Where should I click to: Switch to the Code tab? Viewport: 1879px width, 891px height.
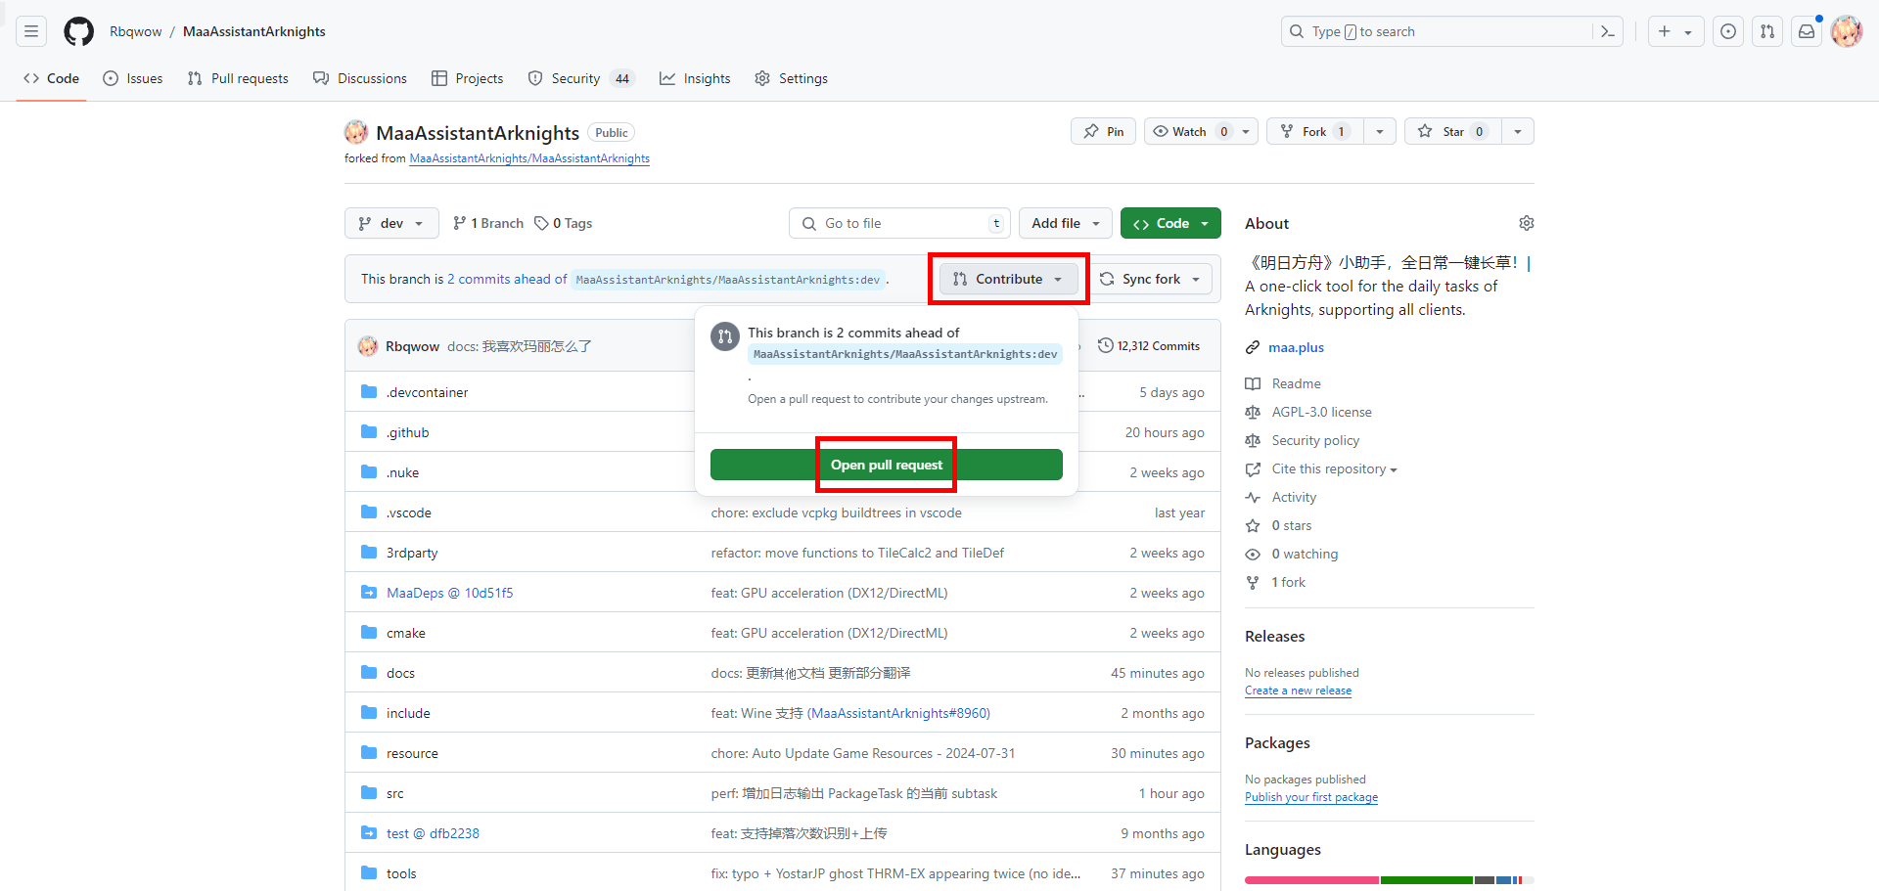coord(52,78)
